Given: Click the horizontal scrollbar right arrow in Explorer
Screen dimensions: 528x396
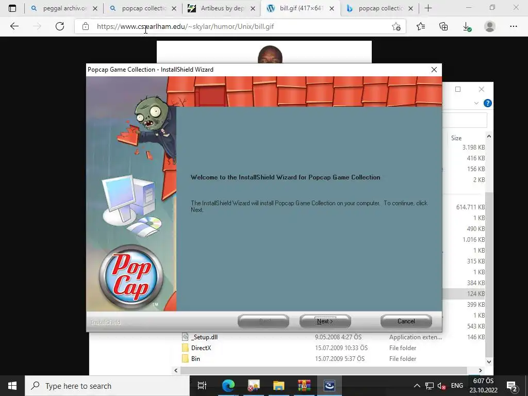Looking at the screenshot, I should pyautogui.click(x=480, y=370).
